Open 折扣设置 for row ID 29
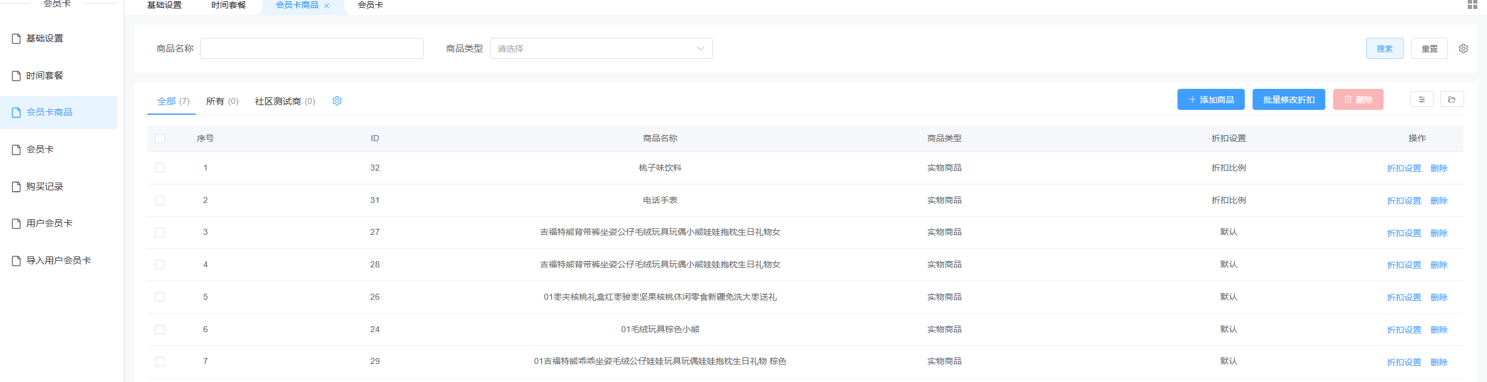The width and height of the screenshot is (1487, 382). [x=1404, y=362]
